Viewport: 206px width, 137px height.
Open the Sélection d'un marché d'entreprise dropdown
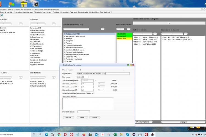click(x=169, y=23)
